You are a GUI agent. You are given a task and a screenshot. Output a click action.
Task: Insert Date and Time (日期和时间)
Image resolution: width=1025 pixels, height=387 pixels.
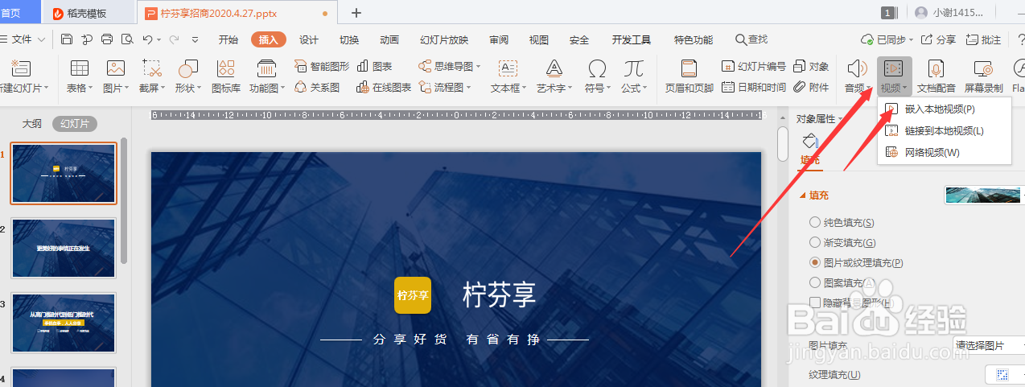pyautogui.click(x=754, y=87)
